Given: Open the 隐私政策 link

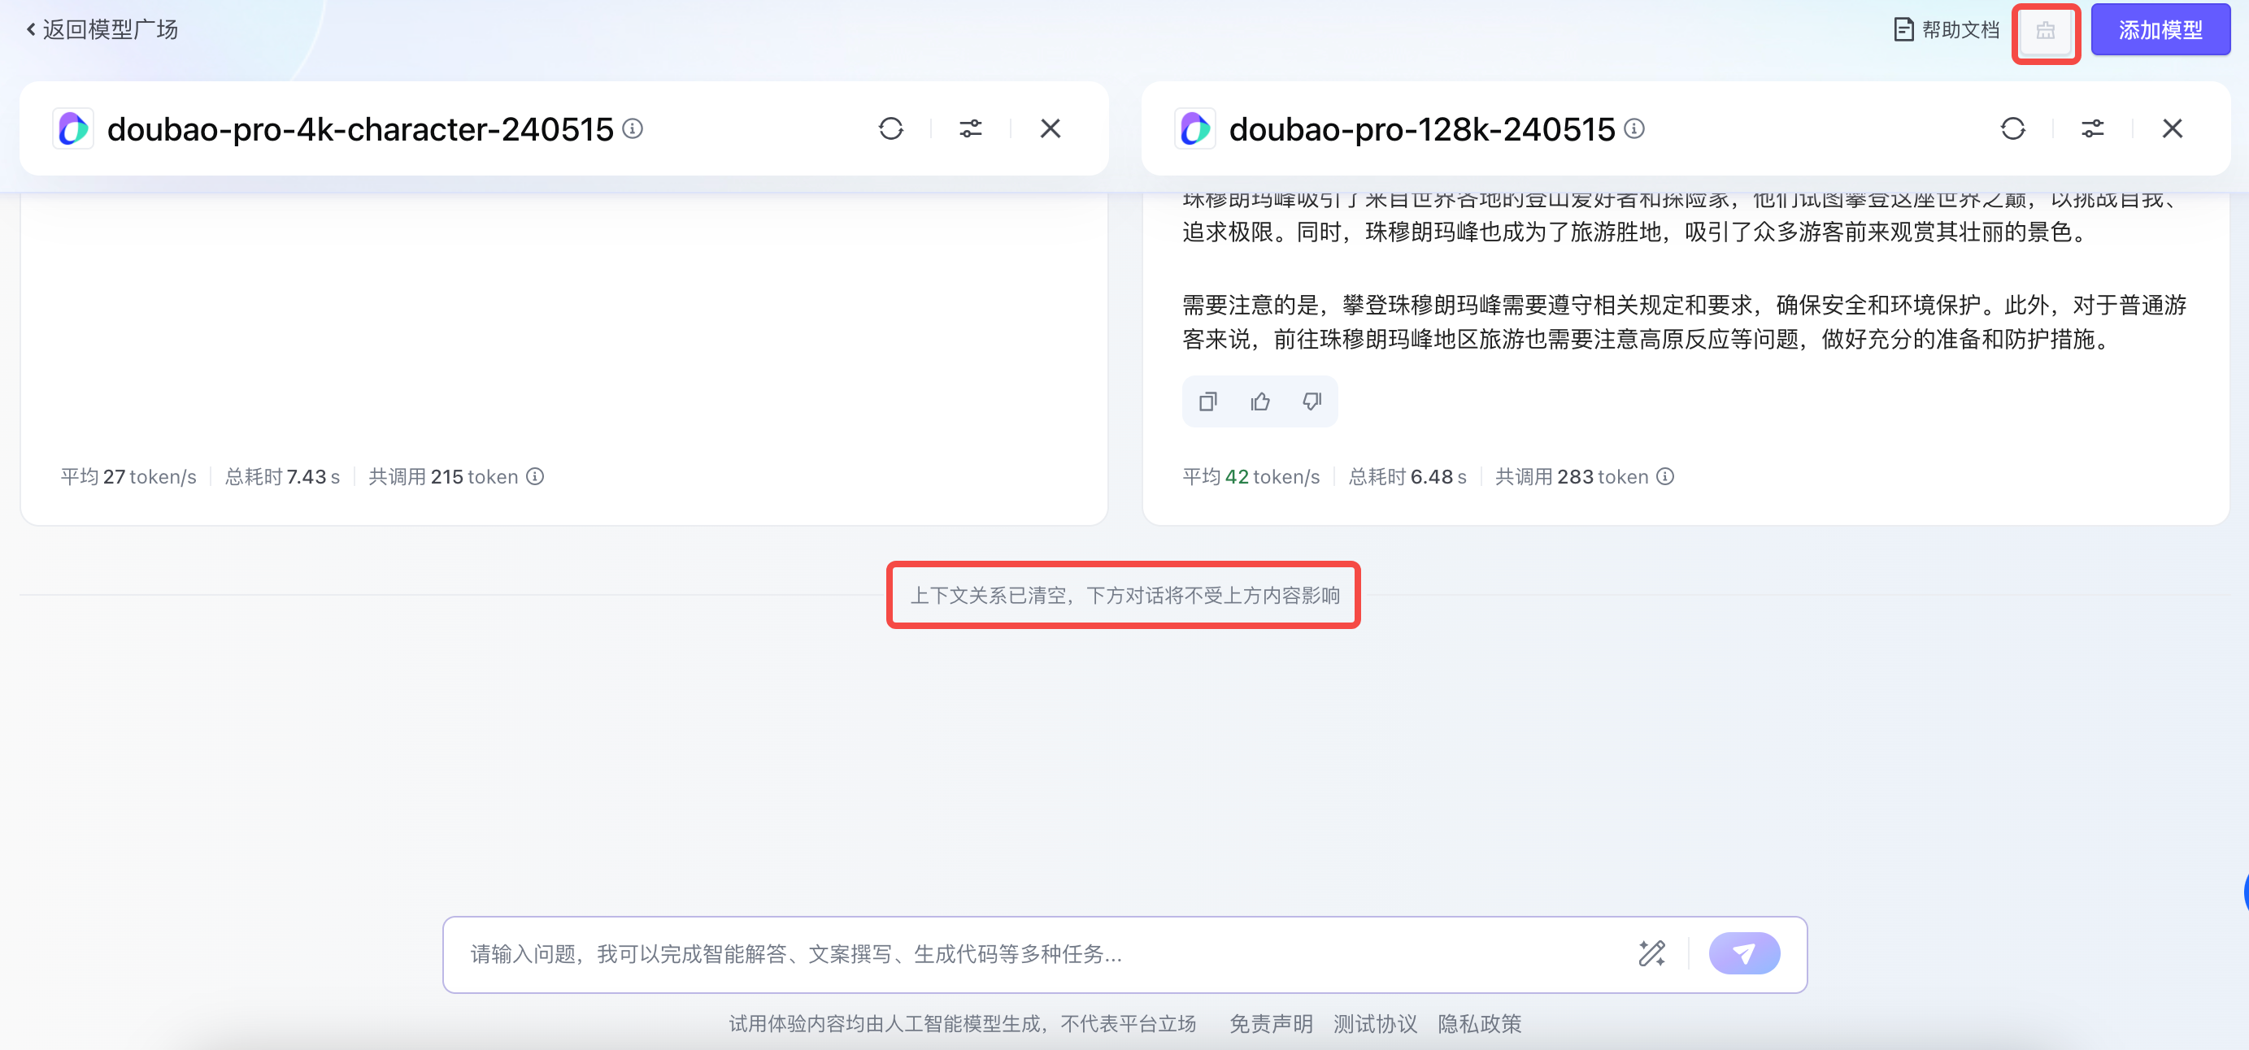Looking at the screenshot, I should [x=1480, y=1024].
